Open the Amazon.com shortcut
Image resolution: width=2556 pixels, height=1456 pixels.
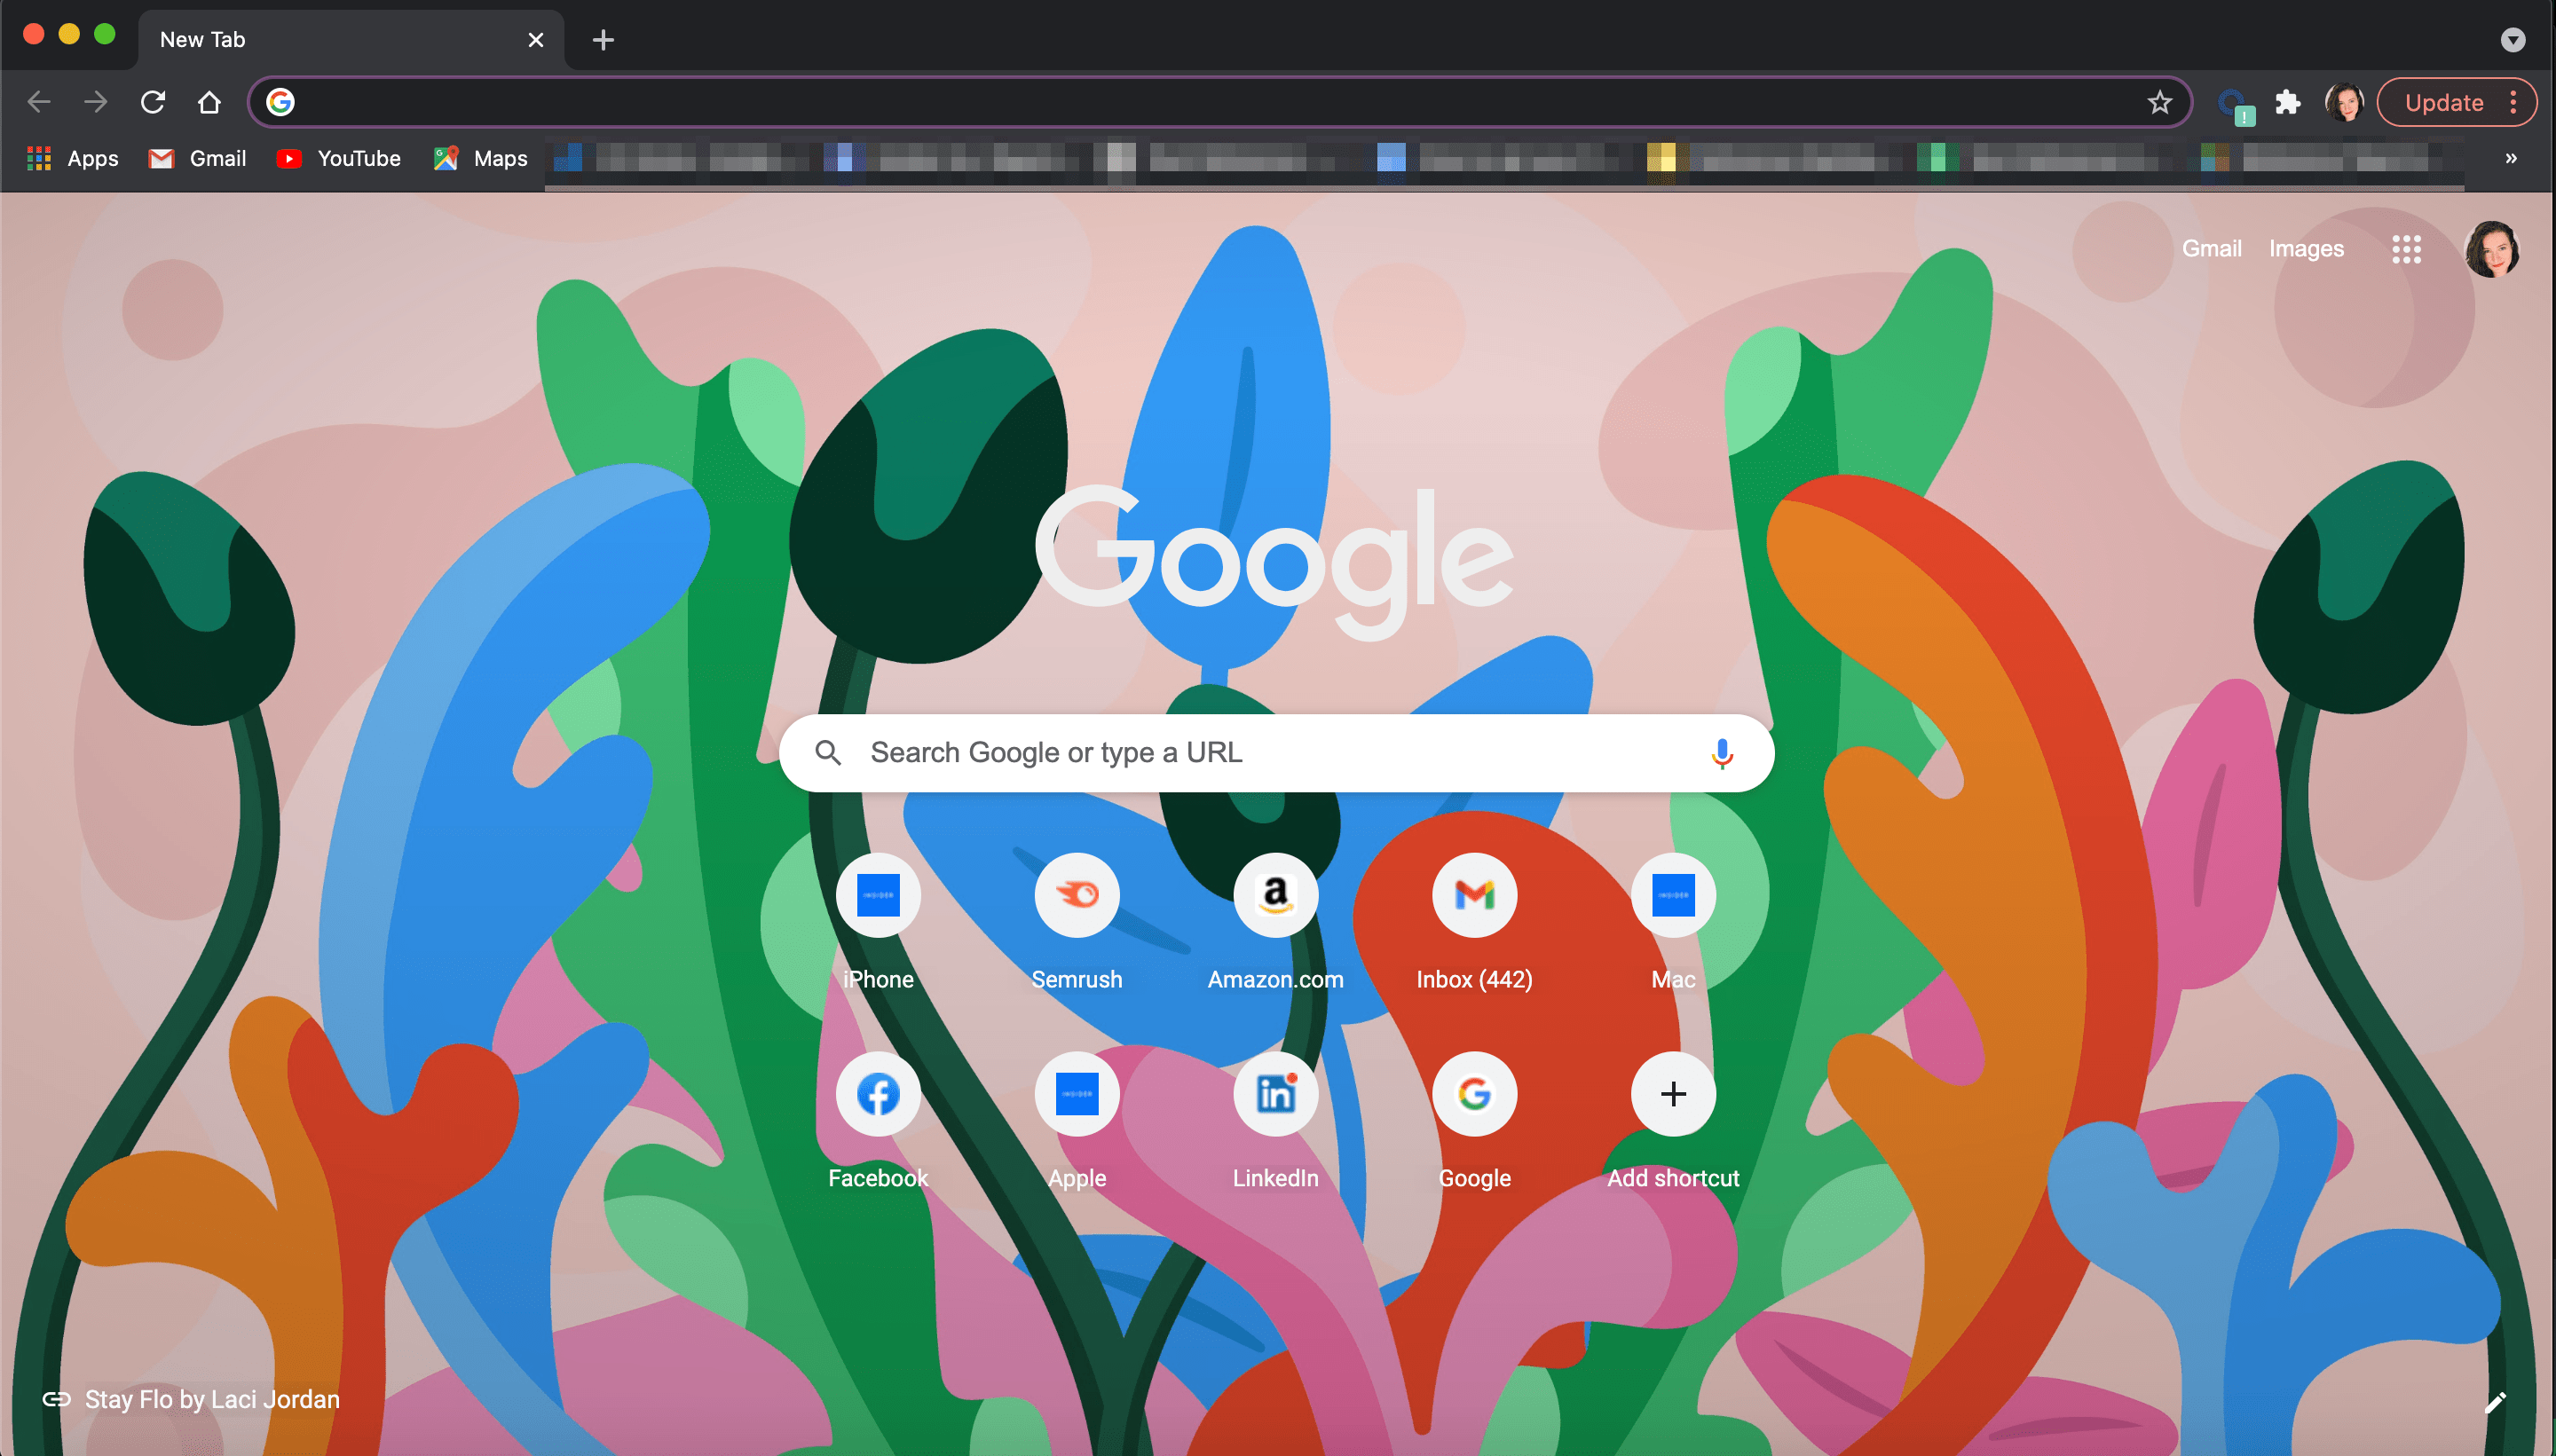coord(1276,922)
